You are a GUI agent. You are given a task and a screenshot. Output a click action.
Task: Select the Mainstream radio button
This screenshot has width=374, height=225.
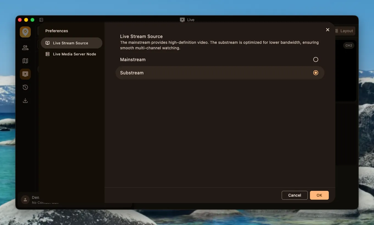[x=316, y=59]
